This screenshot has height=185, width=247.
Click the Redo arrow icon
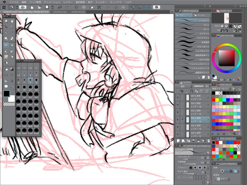tap(67, 7)
